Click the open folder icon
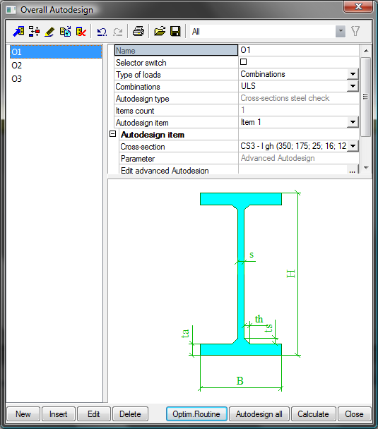The image size is (378, 429). point(160,32)
